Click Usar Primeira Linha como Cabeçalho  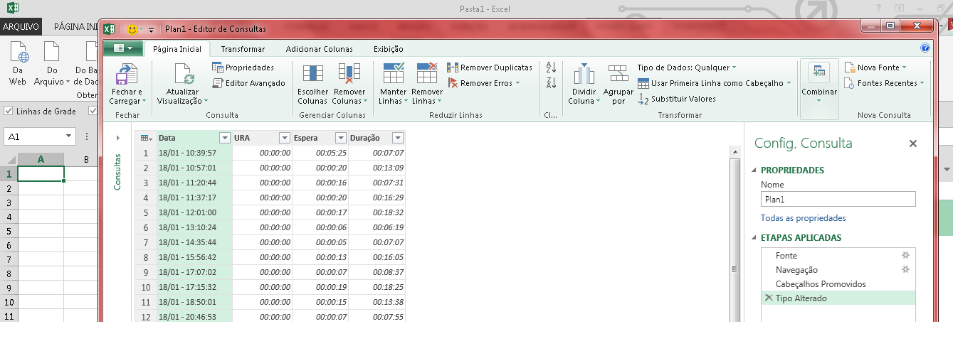(714, 83)
